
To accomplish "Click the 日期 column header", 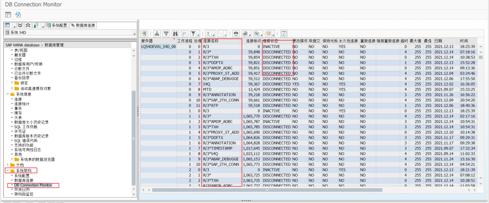I will coord(446,41).
